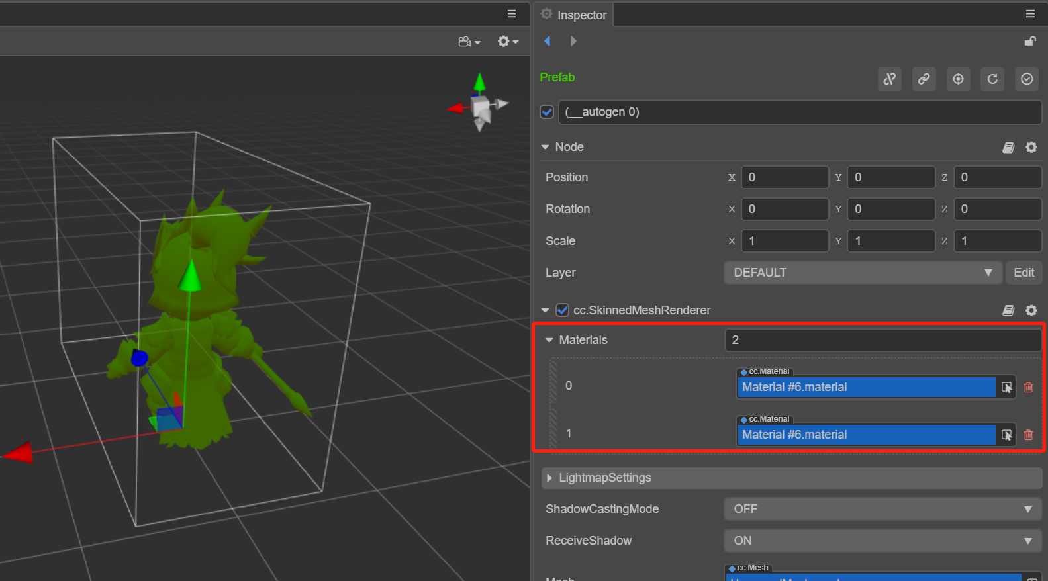Locate the material asset in slot 0
This screenshot has height=581, width=1048.
click(1006, 387)
